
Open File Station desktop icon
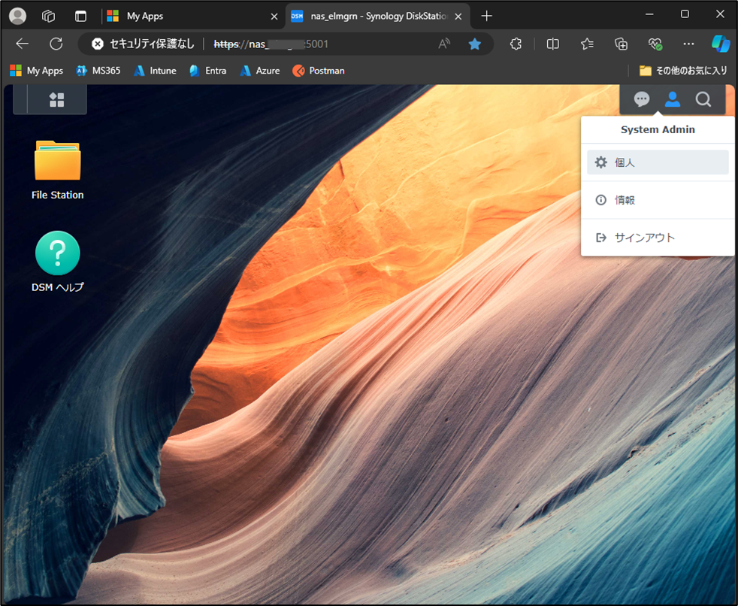point(57,170)
